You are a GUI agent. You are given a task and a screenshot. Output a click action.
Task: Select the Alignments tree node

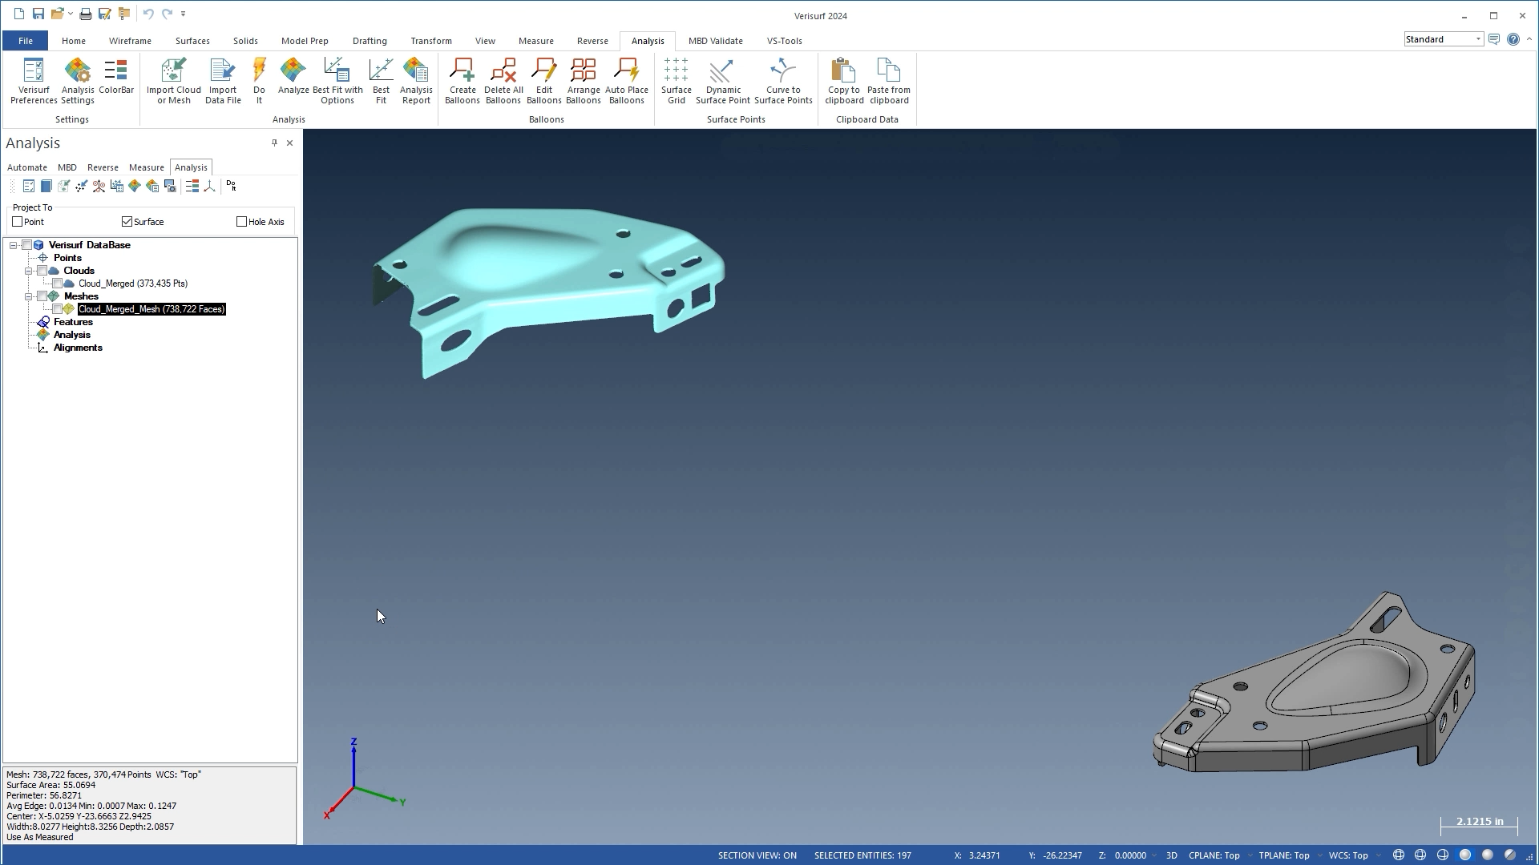pyautogui.click(x=78, y=348)
